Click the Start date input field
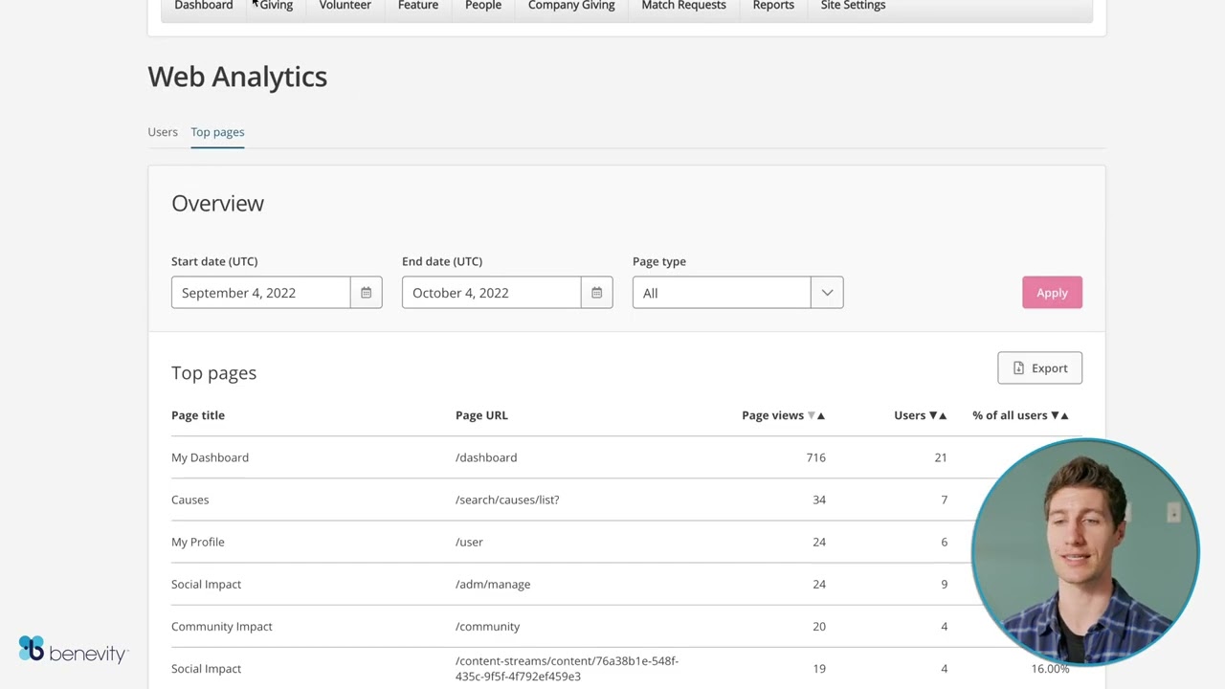This screenshot has width=1225, height=689. point(260,293)
